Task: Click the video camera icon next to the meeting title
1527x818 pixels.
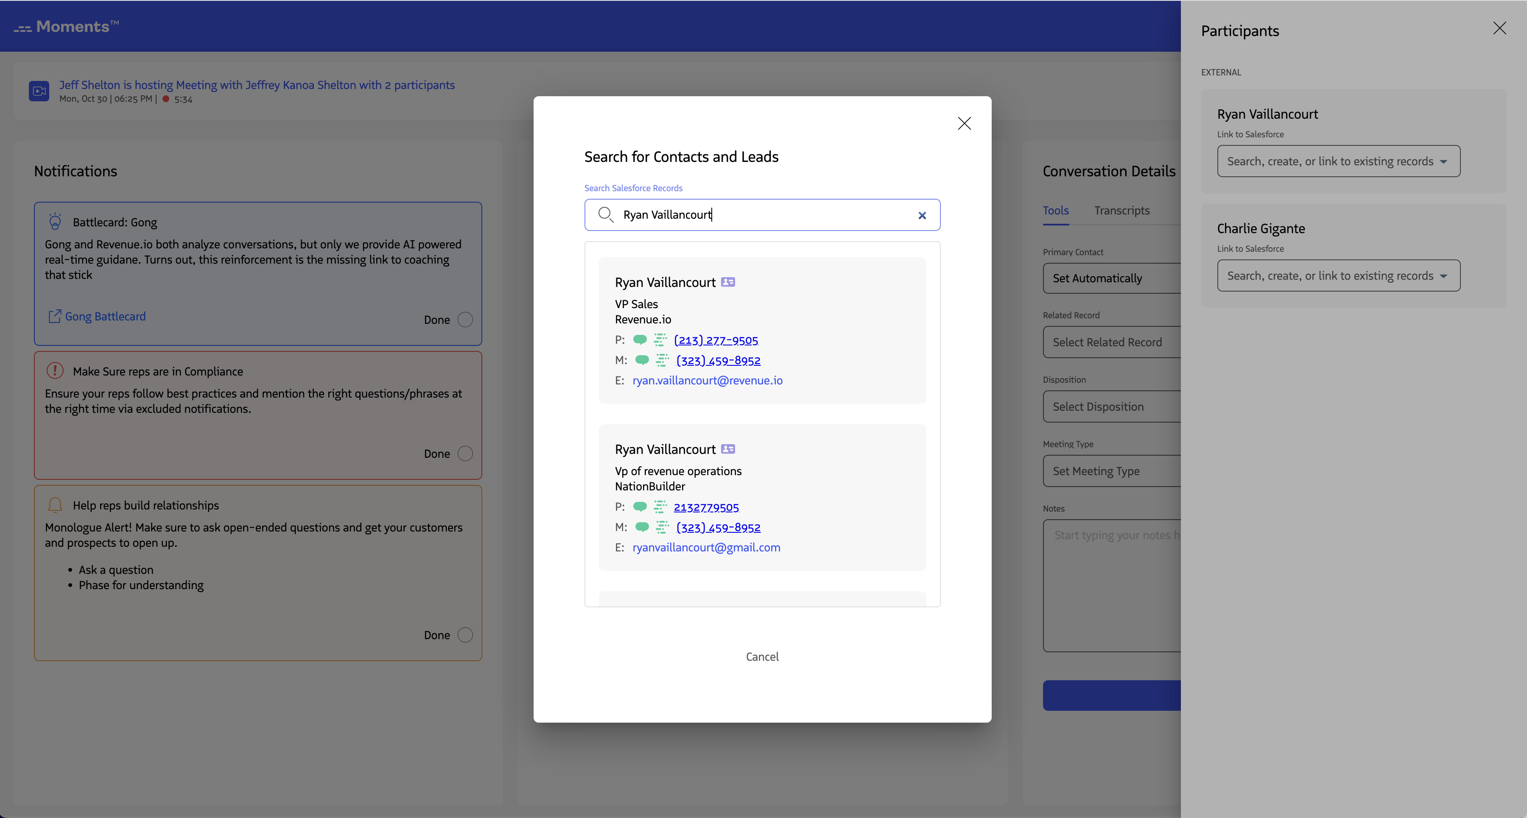Action: [39, 91]
